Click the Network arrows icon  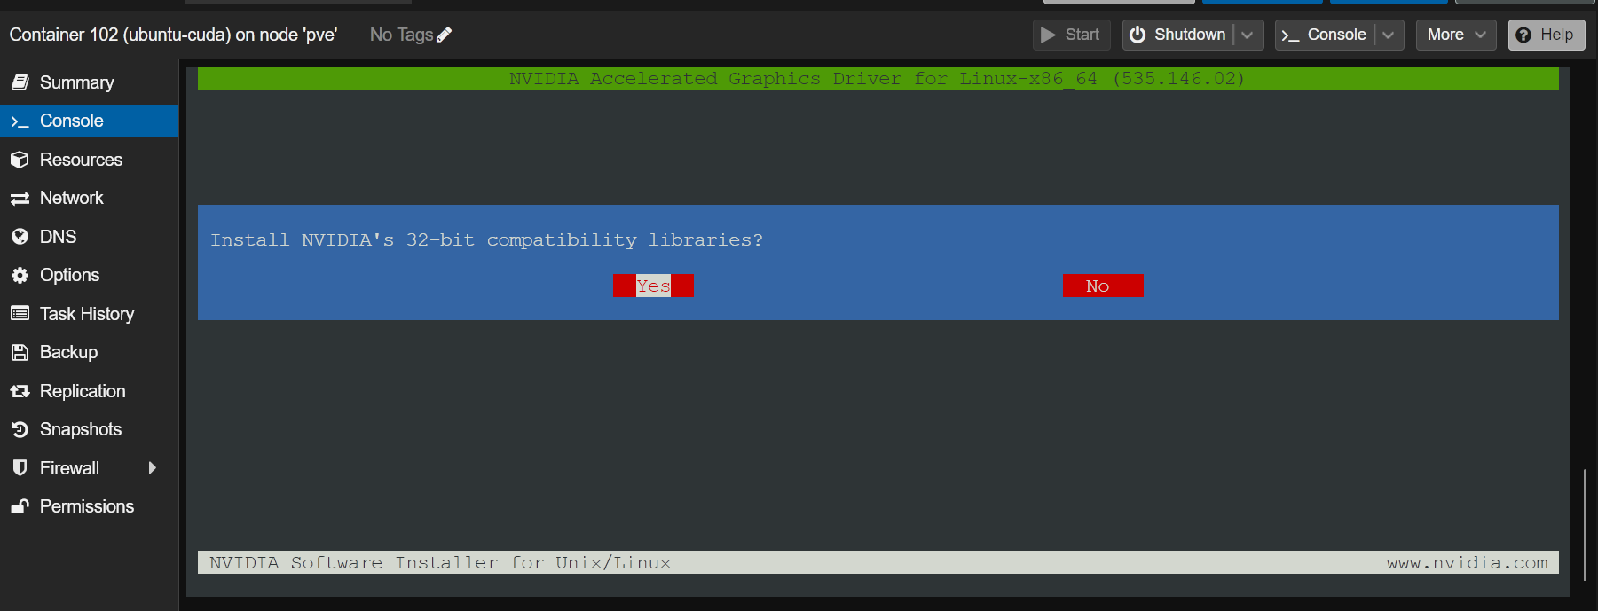click(x=20, y=199)
